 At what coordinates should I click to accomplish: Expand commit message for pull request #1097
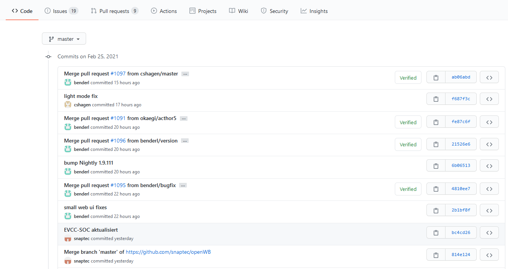(185, 74)
